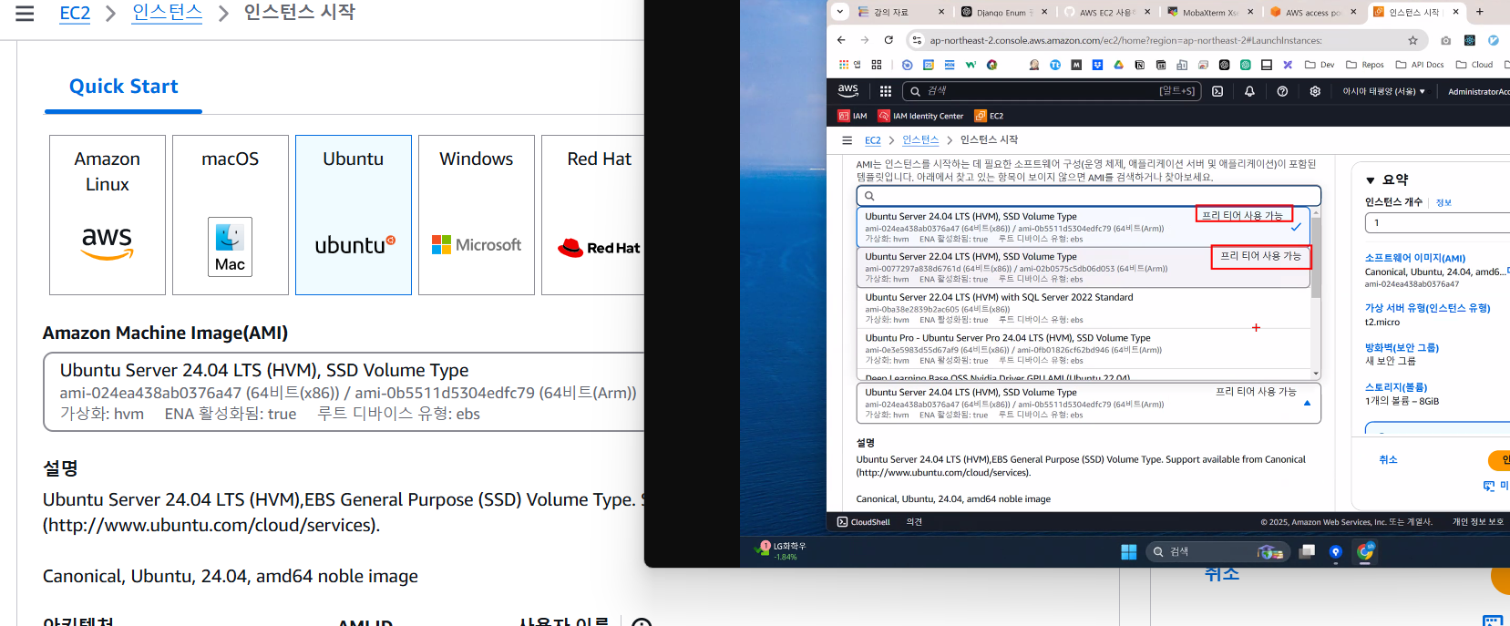Open site information icon in the address bar
Image resolution: width=1510 pixels, height=626 pixels.
pyautogui.click(x=918, y=40)
